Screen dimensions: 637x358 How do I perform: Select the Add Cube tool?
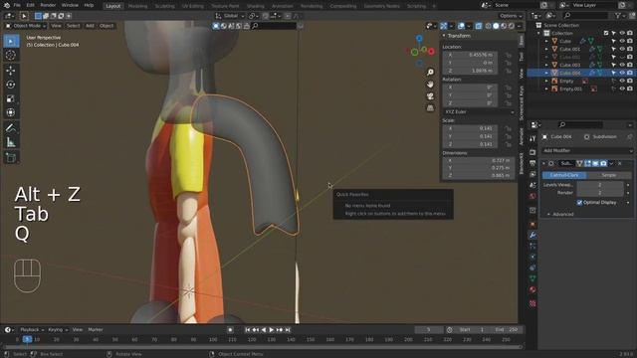11,158
